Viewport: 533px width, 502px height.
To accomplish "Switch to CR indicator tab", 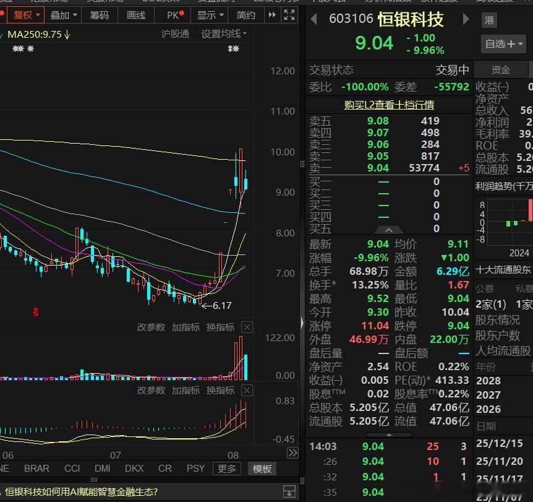I will (x=165, y=469).
